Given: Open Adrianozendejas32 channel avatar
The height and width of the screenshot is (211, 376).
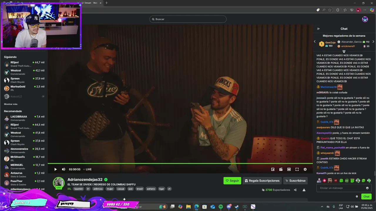Looking at the screenshot, I should (59, 183).
